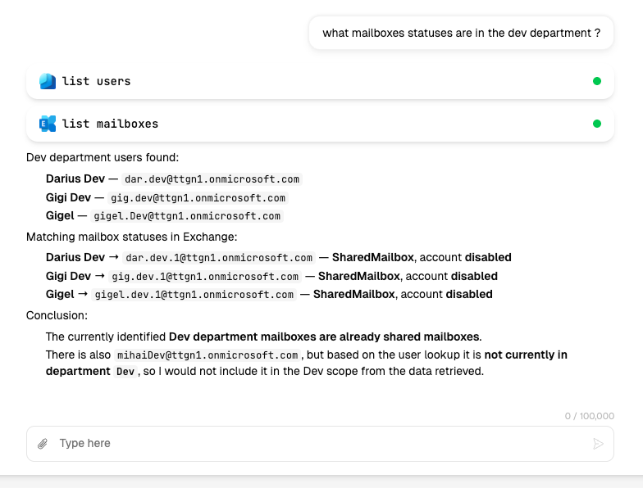Screen dimensions: 643x488
Task: Click the inline Dev code tag
Action: click(x=125, y=372)
